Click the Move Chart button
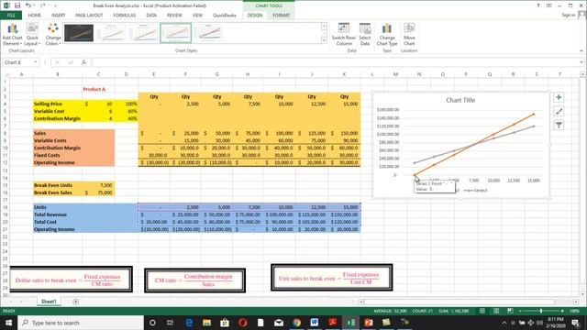This screenshot has height=330, width=587. tap(409, 35)
